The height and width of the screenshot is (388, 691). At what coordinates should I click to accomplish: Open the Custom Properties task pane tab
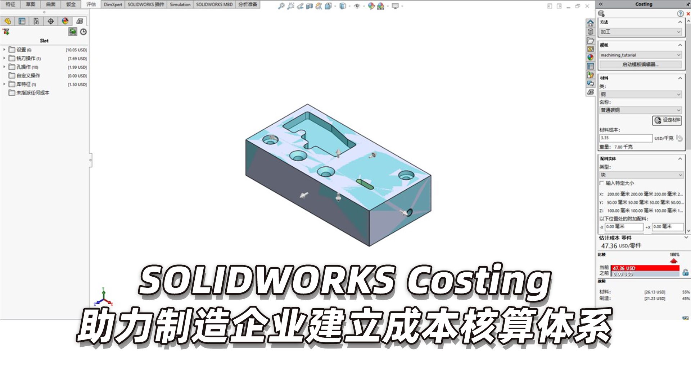tap(591, 66)
